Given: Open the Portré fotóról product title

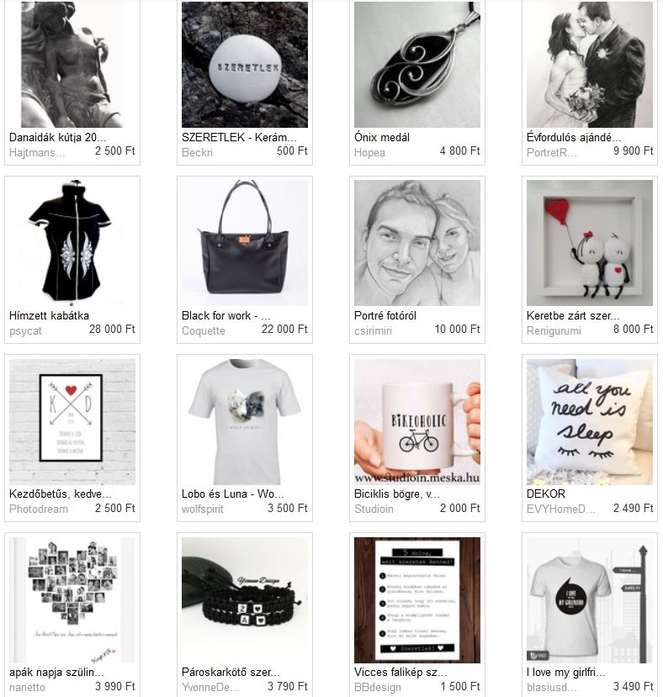Looking at the screenshot, I should (x=385, y=315).
